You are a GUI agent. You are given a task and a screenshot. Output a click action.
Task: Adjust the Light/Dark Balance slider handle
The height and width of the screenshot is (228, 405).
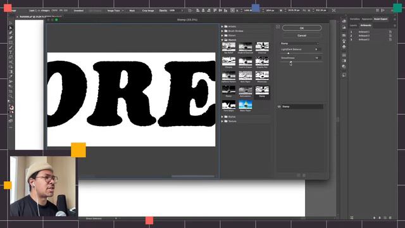point(289,53)
